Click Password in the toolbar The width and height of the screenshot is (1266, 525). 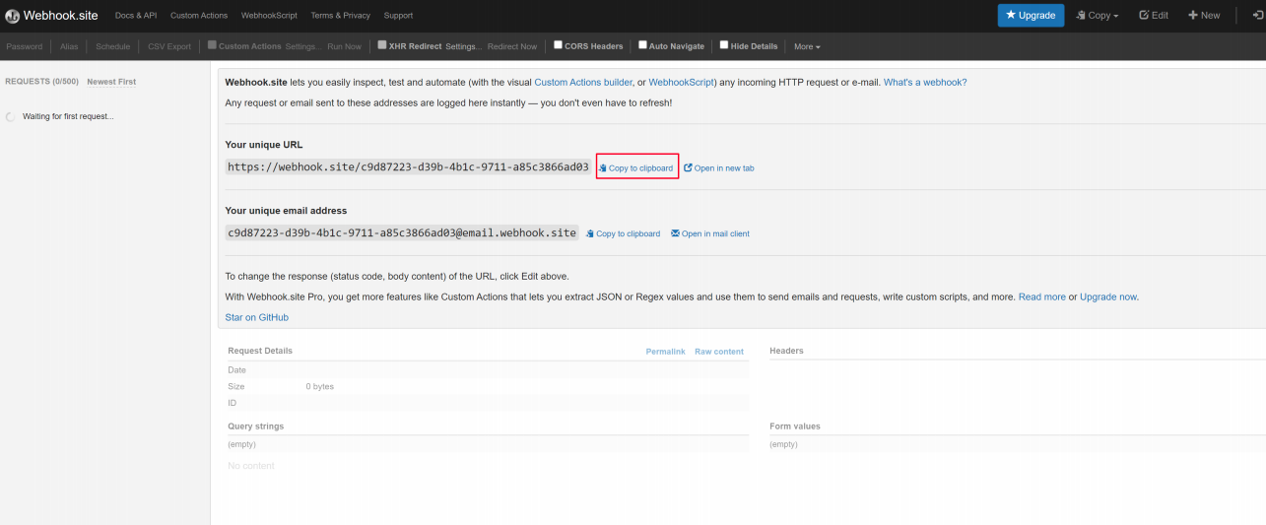coord(25,46)
